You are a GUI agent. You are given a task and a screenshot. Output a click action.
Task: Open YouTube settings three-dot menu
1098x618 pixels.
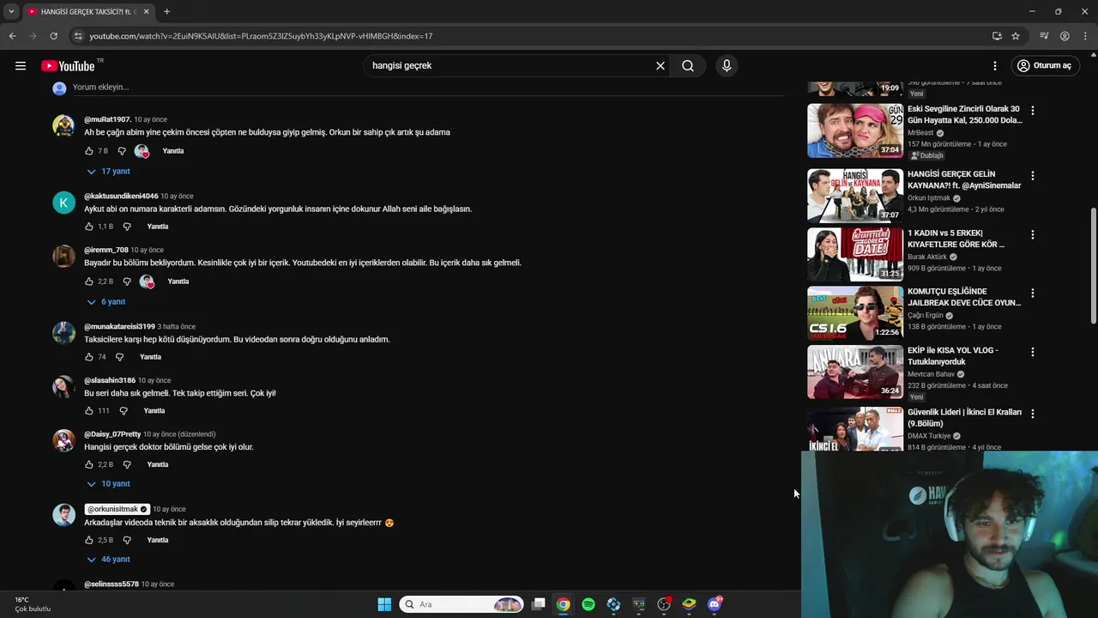tap(995, 66)
